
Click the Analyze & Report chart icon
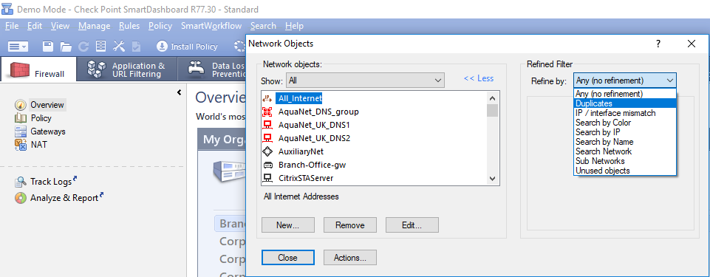pos(21,198)
